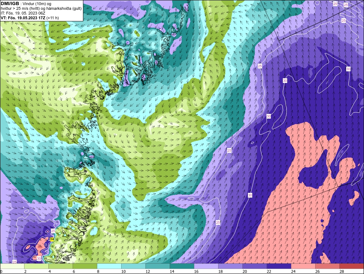Pick the 26–28 m/s coral red legend swatch
Image resolution: width=364 pixels, height=274 pixels.
coord(327,266)
